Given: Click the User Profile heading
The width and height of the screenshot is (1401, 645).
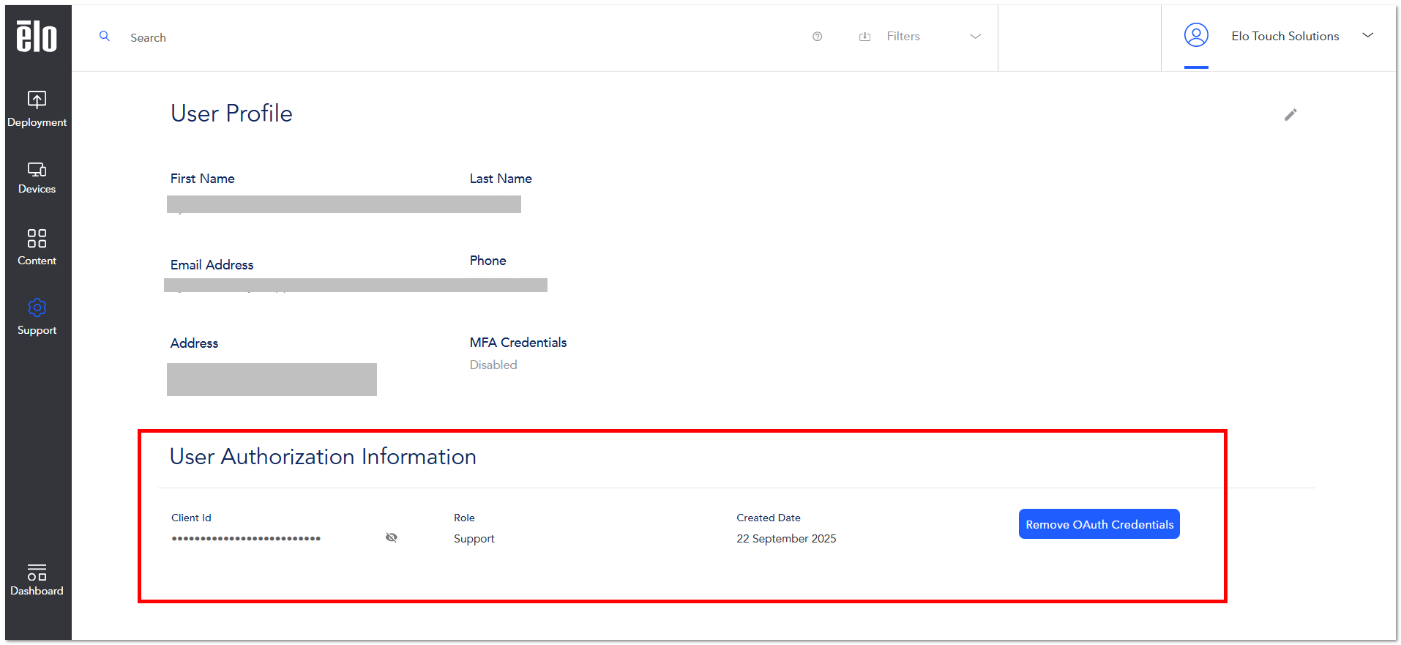Looking at the screenshot, I should tap(231, 113).
